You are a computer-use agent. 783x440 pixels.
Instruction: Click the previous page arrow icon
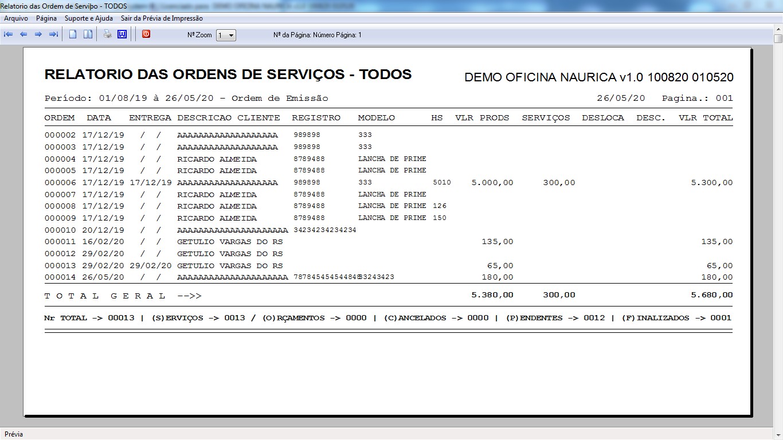[24, 34]
